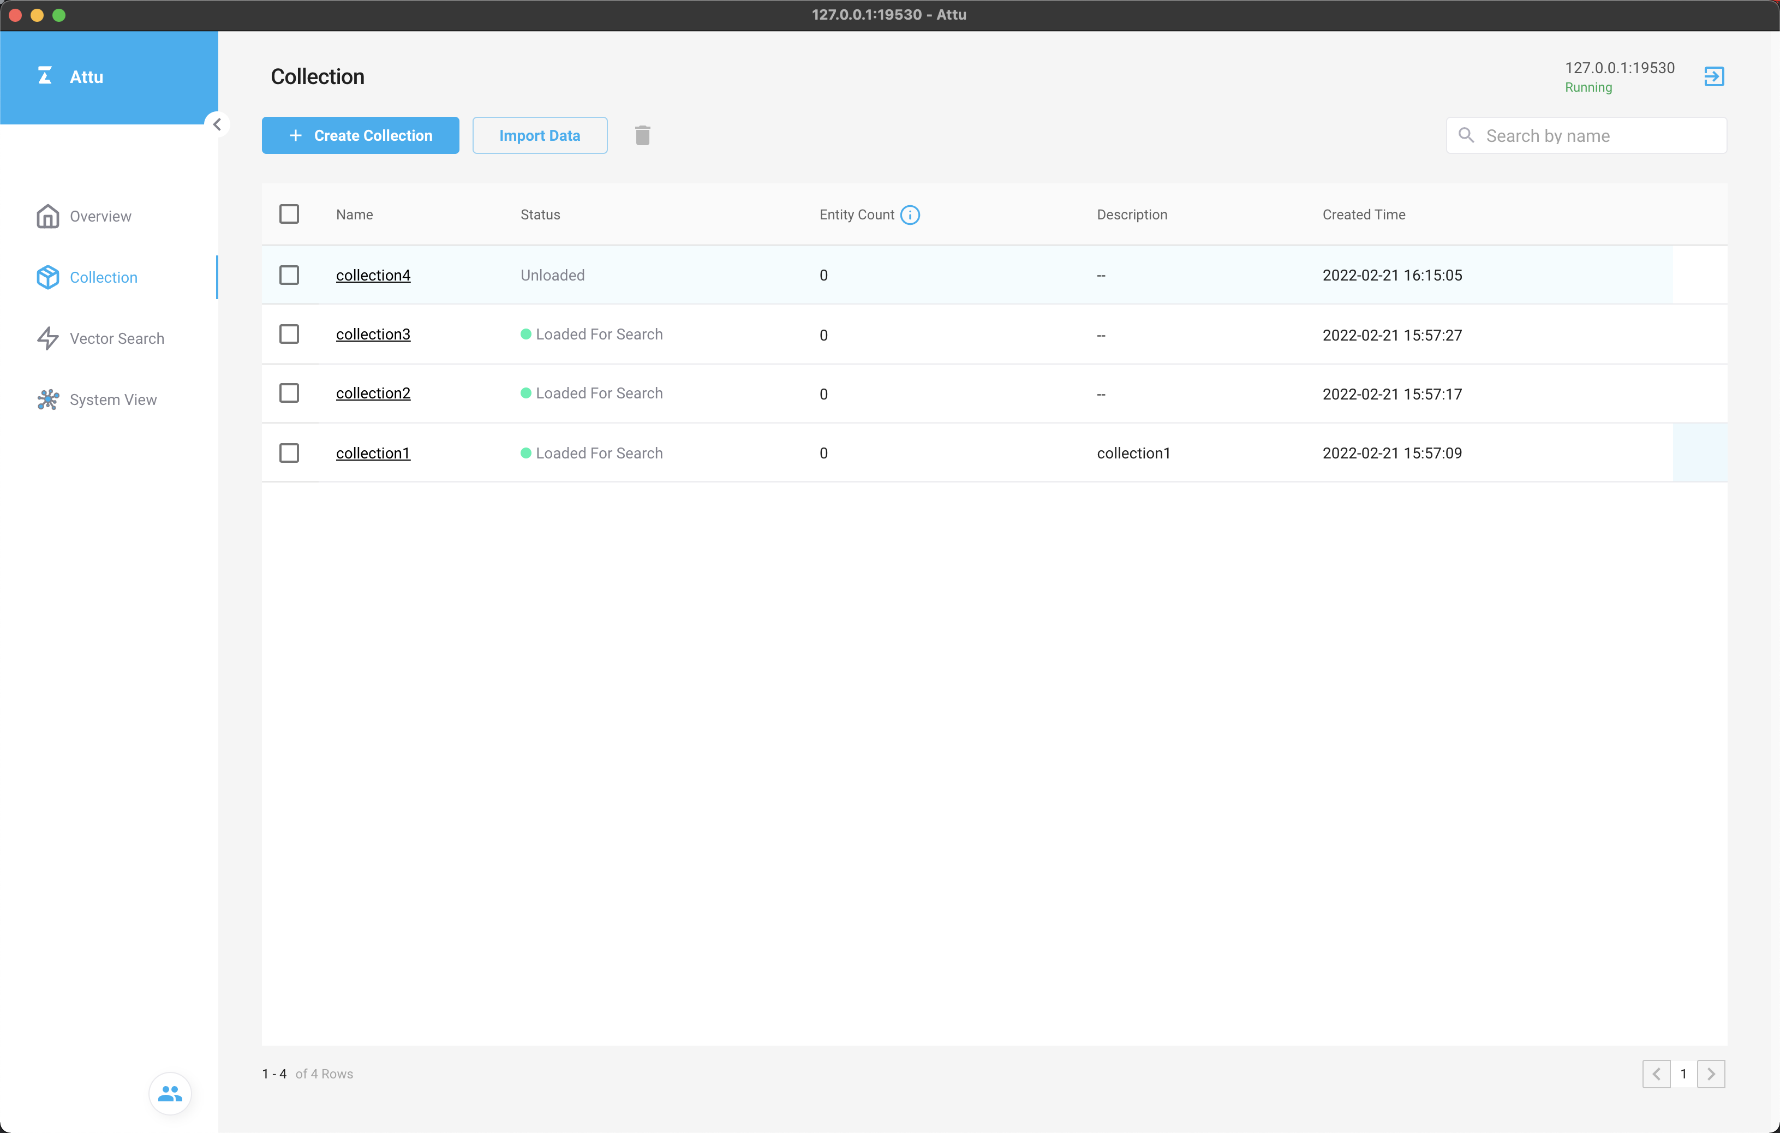Toggle the select-all header checkbox
Image resolution: width=1780 pixels, height=1133 pixels.
[x=289, y=214]
